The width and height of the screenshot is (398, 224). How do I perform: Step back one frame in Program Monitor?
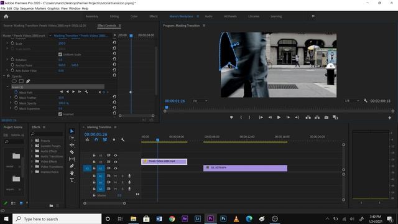[270, 118]
